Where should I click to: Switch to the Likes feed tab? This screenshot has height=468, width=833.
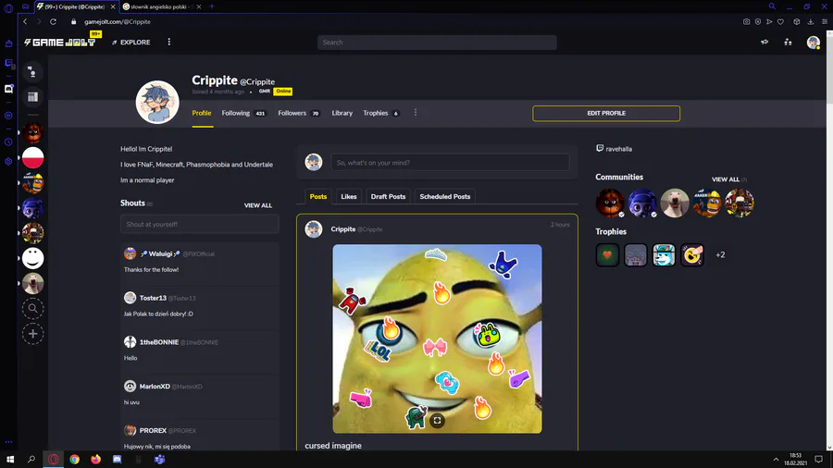tap(349, 196)
